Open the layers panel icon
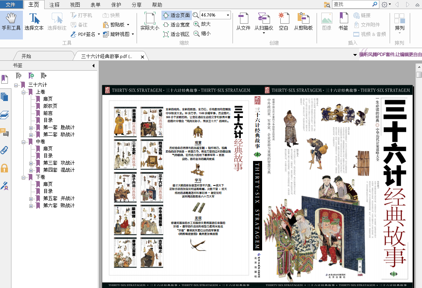Image resolution: width=422 pixels, height=288 pixels. [5, 115]
